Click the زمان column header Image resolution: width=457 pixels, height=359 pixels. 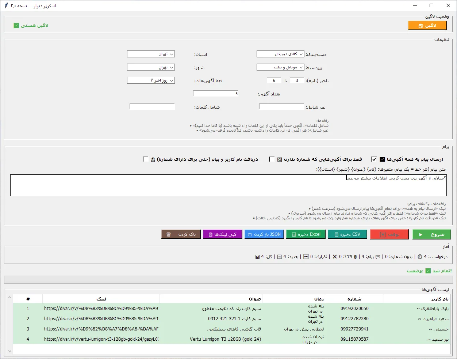[x=294, y=299]
